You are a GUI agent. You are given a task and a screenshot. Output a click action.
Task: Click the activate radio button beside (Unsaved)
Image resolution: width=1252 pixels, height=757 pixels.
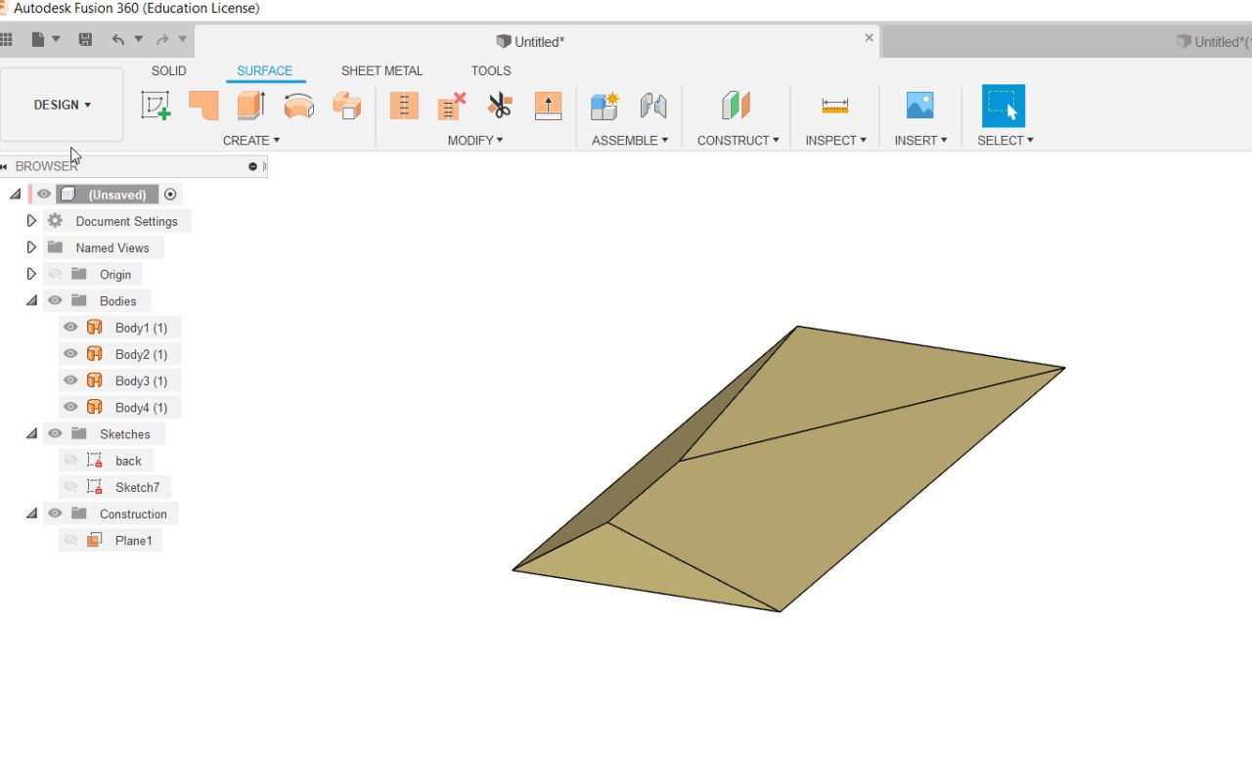coord(170,195)
